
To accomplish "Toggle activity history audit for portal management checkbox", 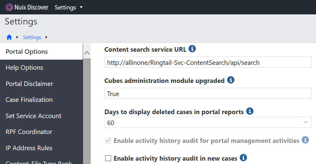I will [x=108, y=141].
